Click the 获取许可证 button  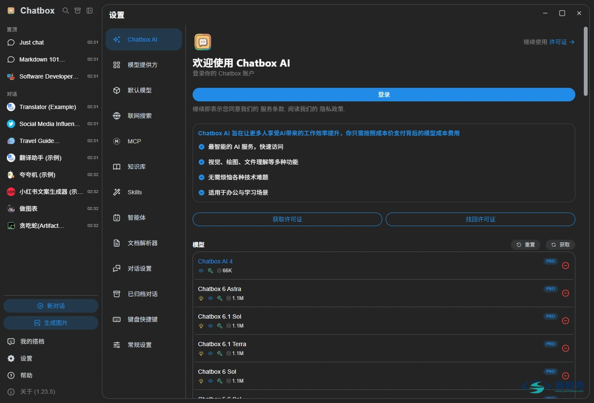[287, 219]
